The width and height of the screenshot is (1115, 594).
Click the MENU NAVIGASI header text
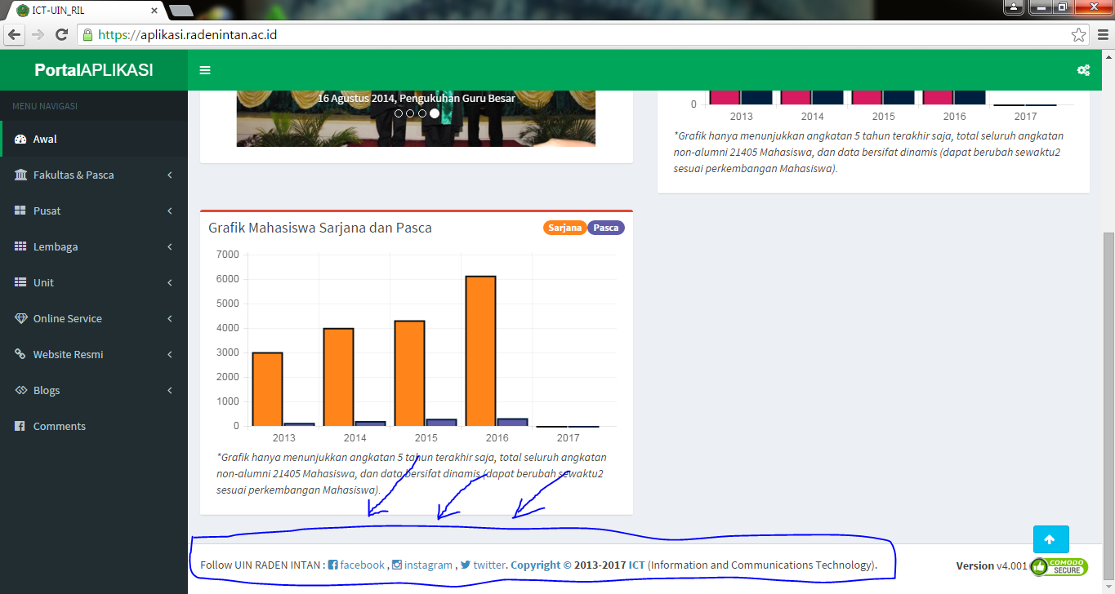coord(45,106)
